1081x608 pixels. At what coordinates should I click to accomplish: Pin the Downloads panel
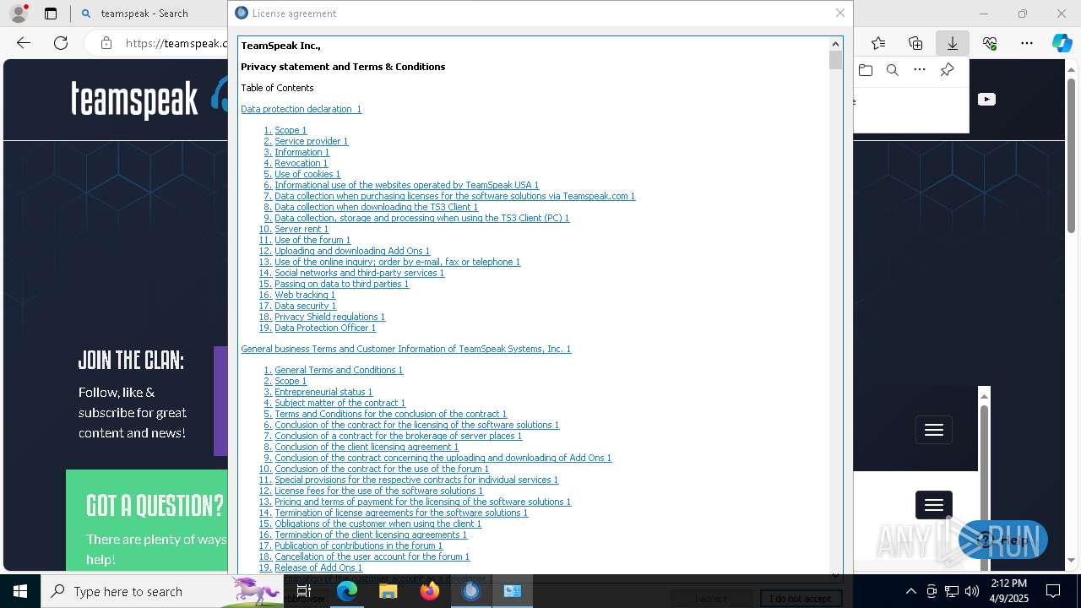click(x=947, y=70)
